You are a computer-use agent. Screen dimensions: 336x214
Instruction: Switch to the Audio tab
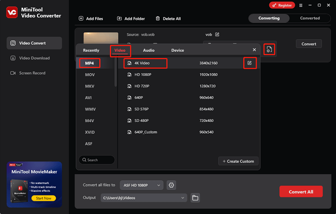[149, 50]
